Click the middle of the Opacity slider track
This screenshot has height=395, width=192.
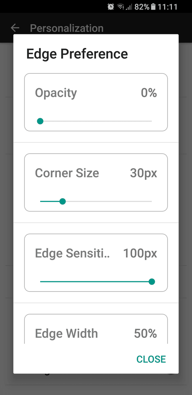[x=96, y=121]
